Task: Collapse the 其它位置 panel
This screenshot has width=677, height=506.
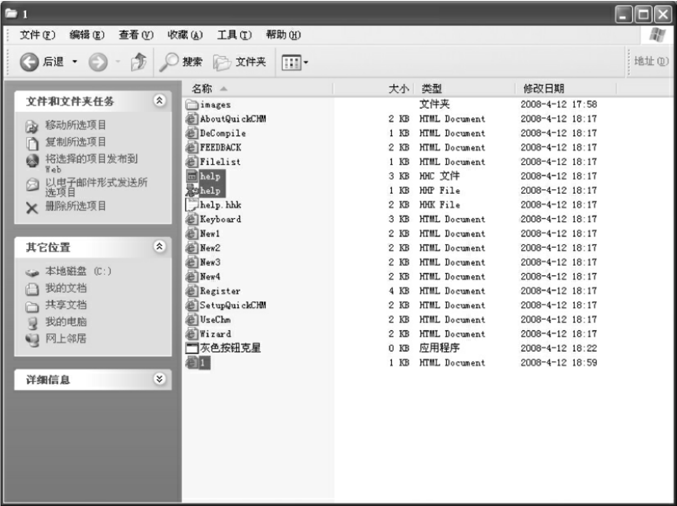Action: [159, 247]
